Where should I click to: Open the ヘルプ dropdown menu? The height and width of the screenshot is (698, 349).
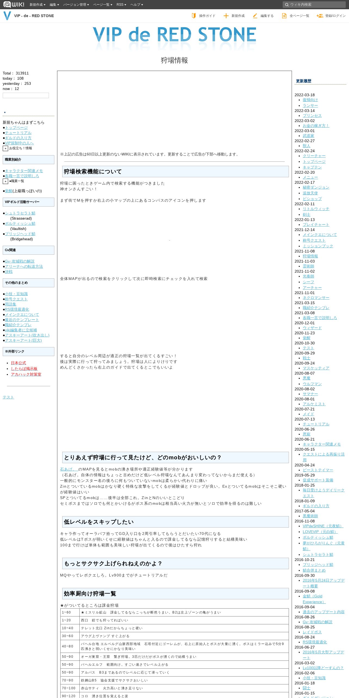[x=137, y=5]
